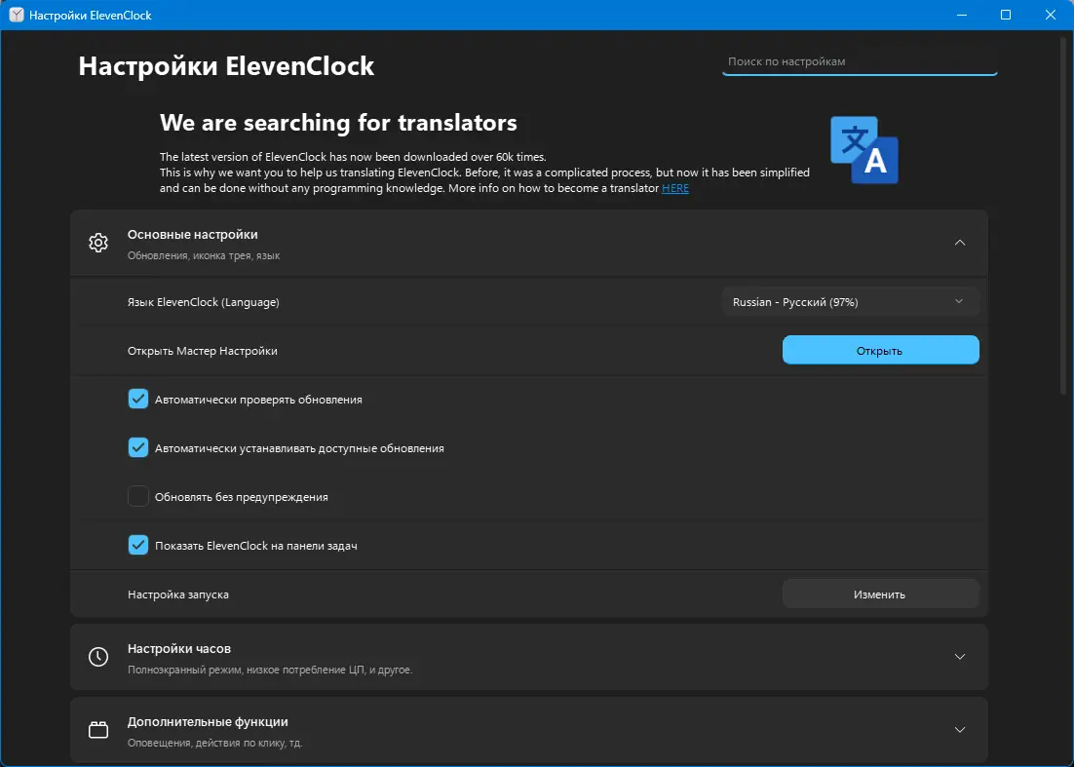Viewport: 1074px width, 767px height.
Task: Click the Дополнительные функции header text
Action: click(208, 722)
